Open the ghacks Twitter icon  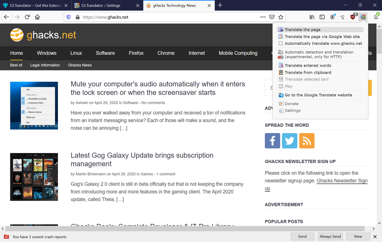pos(290,141)
